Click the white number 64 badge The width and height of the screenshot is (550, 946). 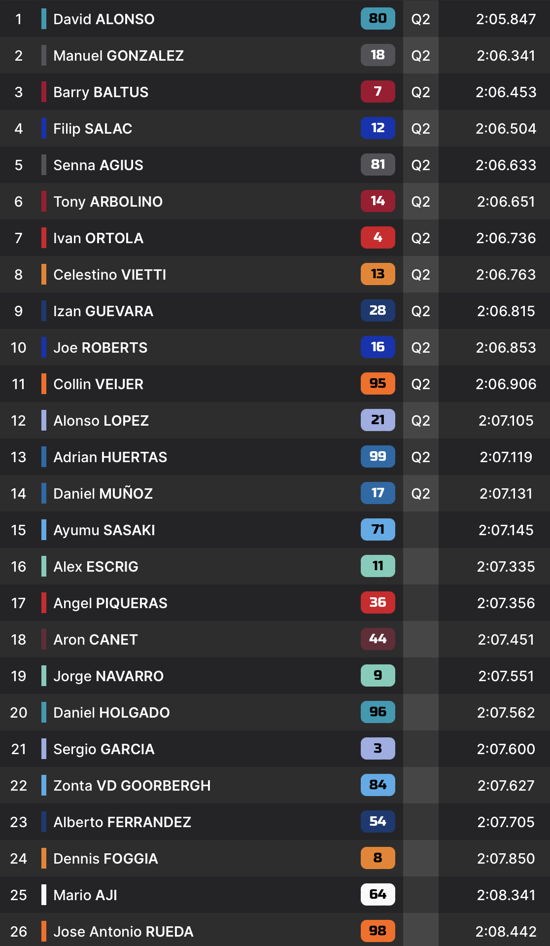pyautogui.click(x=378, y=895)
